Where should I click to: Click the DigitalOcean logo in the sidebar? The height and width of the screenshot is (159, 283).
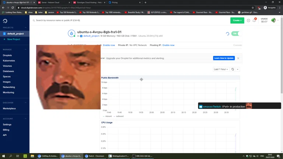[x=5, y=21]
